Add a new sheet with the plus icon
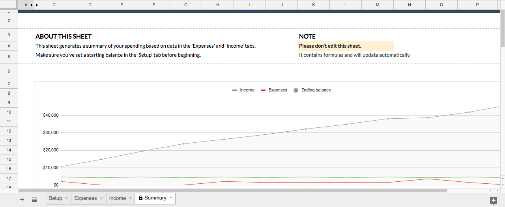The image size is (505, 207). [x=22, y=200]
